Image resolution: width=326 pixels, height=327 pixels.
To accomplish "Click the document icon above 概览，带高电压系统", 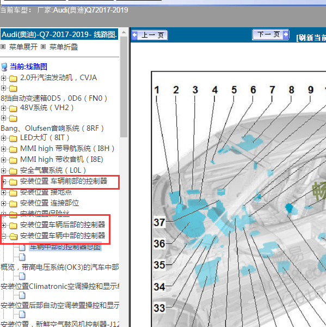I will [22, 257].
